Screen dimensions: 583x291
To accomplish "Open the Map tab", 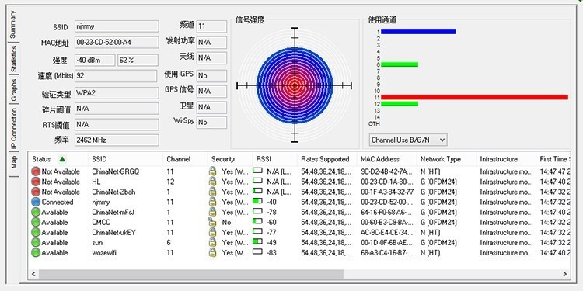I will click(x=13, y=163).
